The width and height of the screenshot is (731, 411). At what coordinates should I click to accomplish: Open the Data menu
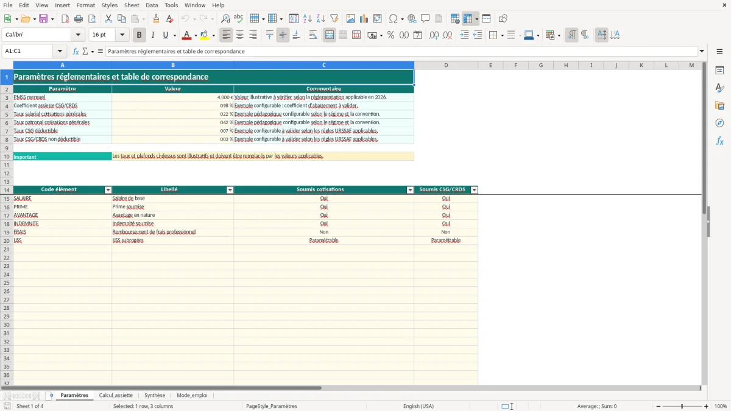pos(152,5)
